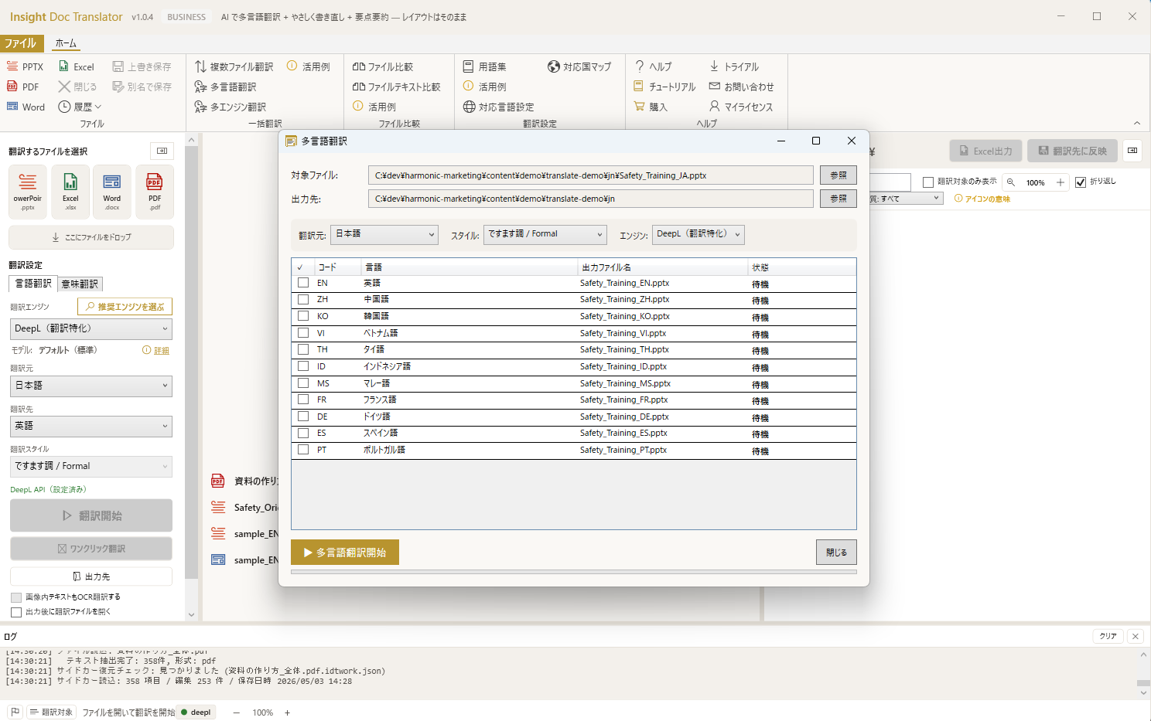Click ここにファイルをドロップ area
Viewport: 1151px width, 721px height.
(x=91, y=237)
